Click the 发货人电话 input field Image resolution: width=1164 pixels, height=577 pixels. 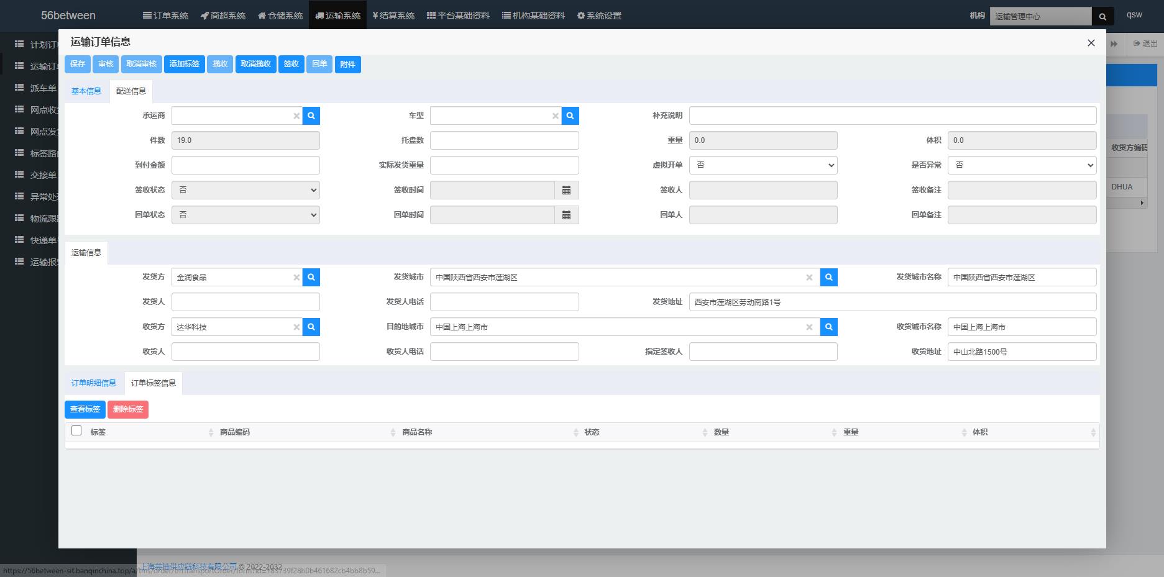(504, 302)
